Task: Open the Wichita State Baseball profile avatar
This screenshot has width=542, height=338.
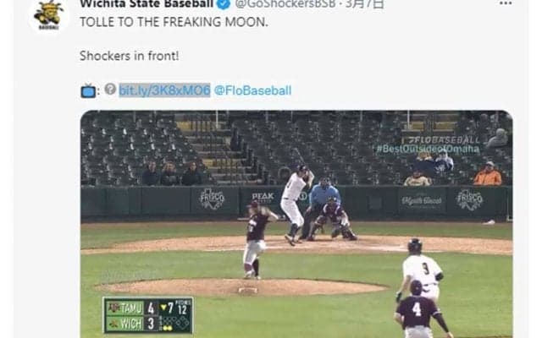Action: tap(48, 15)
